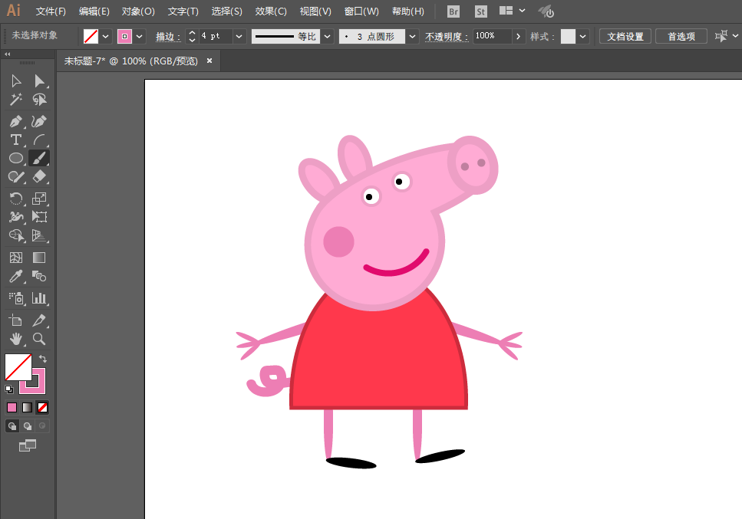Open Adobe Bridge via Br icon
The image size is (742, 519).
[453, 11]
